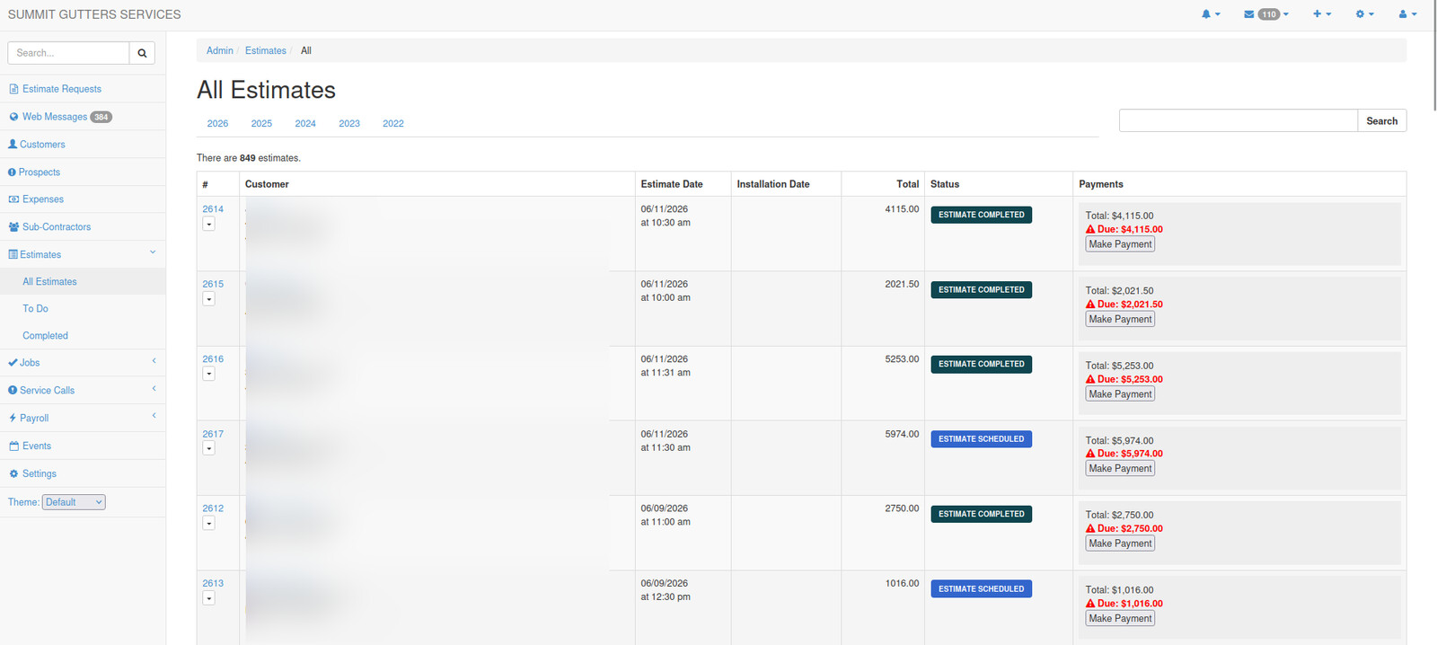Image resolution: width=1437 pixels, height=645 pixels.
Task: Open estimate number 2614
Action: point(213,209)
